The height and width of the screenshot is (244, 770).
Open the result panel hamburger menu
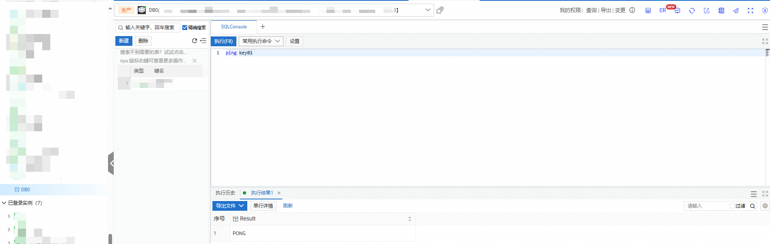click(x=754, y=194)
